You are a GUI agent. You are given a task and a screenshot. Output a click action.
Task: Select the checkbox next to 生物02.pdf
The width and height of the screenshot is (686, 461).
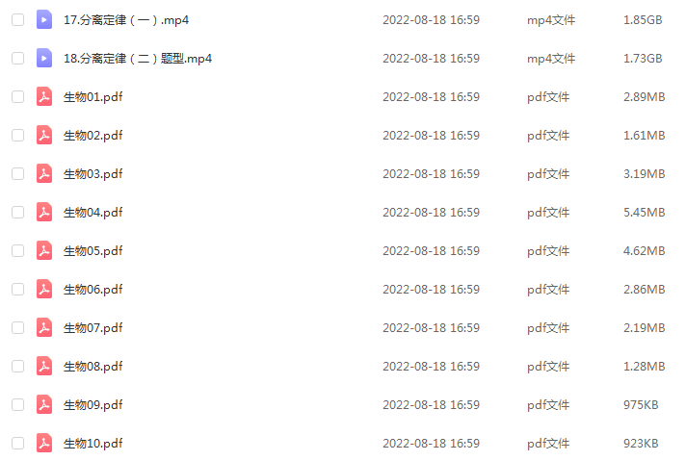pyautogui.click(x=18, y=135)
